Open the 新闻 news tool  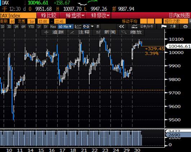point(106,32)
